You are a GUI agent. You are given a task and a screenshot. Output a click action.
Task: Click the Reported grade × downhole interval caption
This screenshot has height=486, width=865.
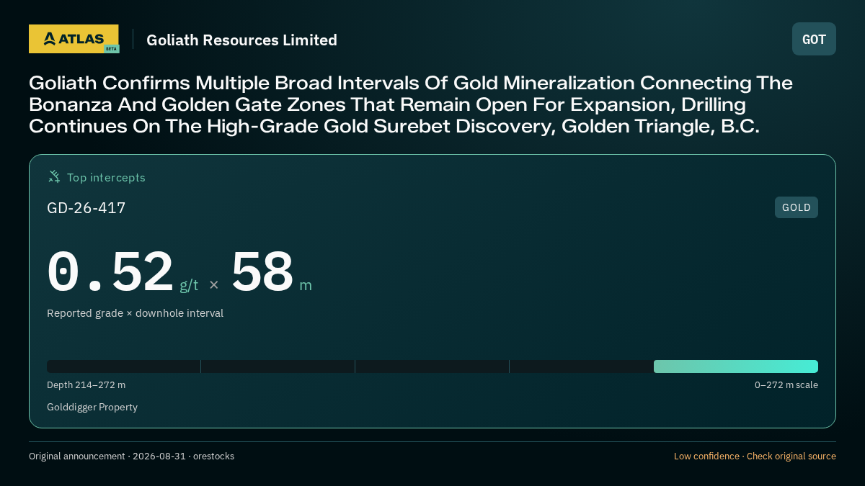point(135,313)
